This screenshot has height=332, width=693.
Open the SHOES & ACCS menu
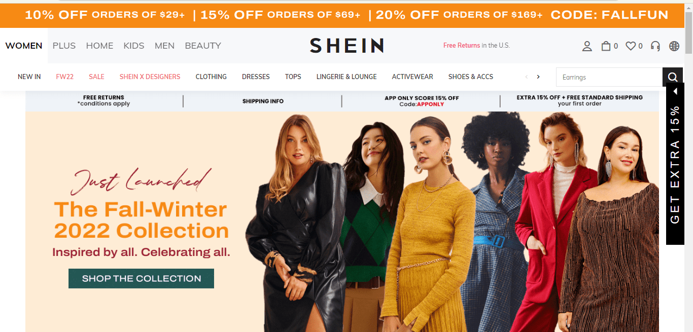tap(471, 77)
